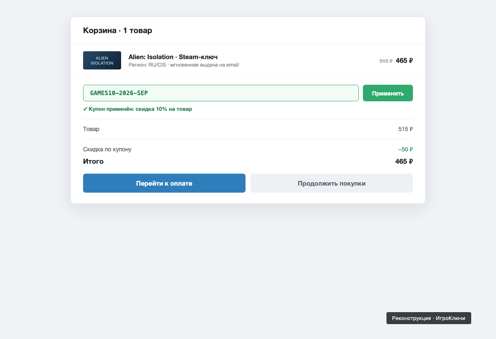Click the Товар amount 515 ₽
This screenshot has height=339, width=496.
pos(405,129)
